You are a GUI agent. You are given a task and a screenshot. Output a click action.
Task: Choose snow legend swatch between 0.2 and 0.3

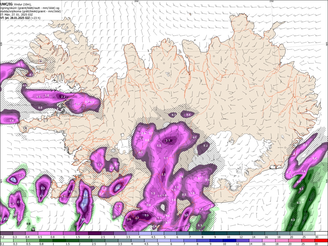(6, 233)
